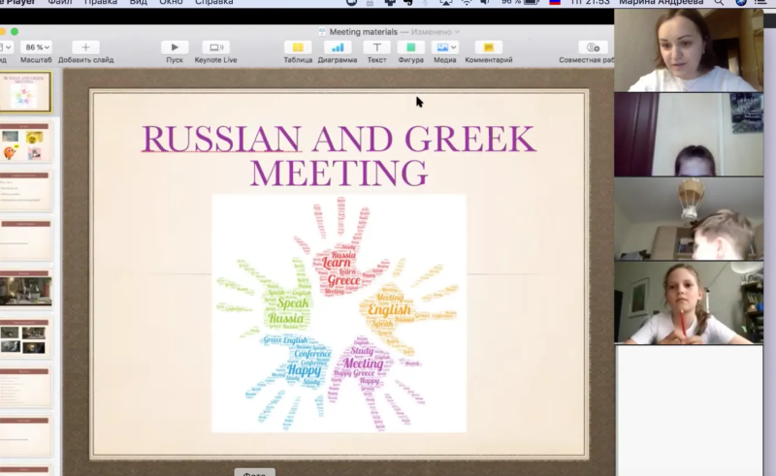Select the second slide thumbnail with cartoon images
The image size is (776, 476).
click(25, 142)
